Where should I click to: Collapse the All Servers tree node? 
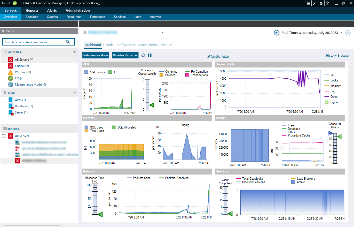[4, 136]
